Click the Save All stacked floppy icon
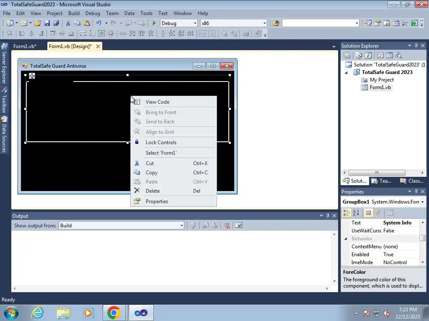 (56, 23)
